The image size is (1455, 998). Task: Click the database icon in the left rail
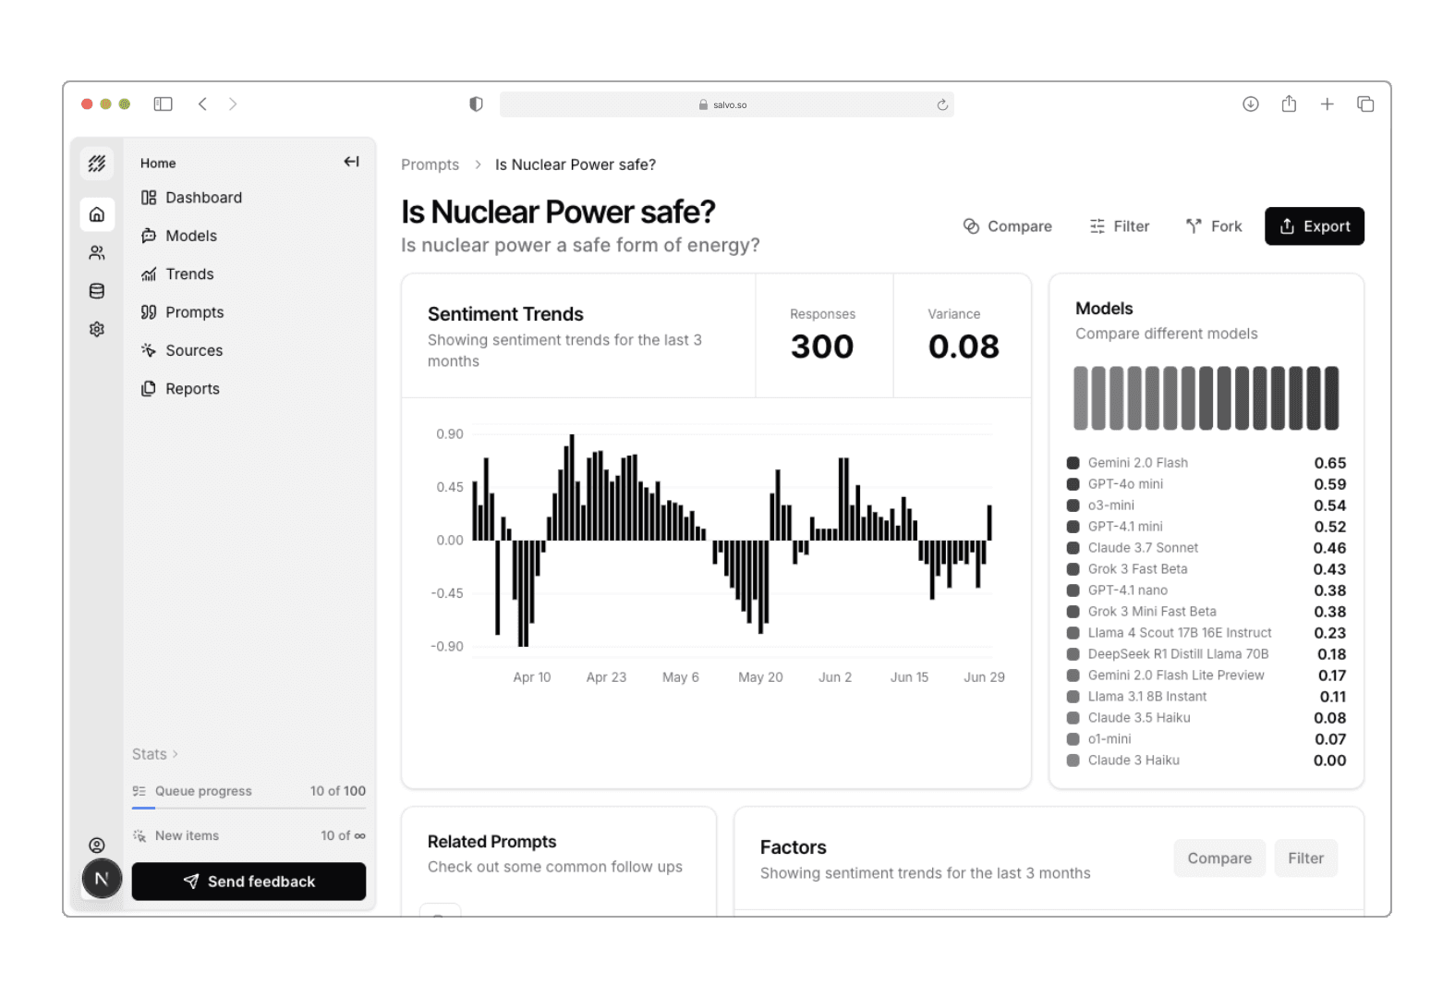click(97, 291)
